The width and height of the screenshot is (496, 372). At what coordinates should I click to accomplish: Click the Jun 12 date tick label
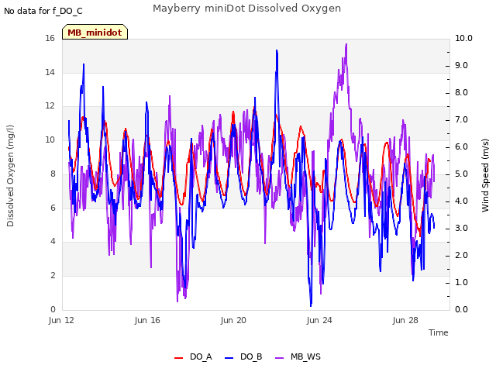[x=61, y=320]
